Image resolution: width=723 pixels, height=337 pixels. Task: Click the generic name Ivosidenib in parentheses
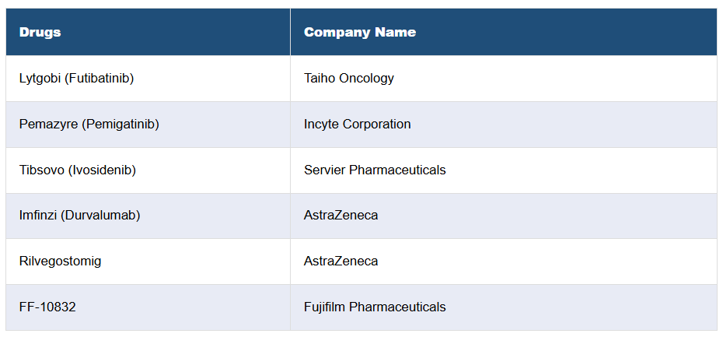click(x=103, y=170)
